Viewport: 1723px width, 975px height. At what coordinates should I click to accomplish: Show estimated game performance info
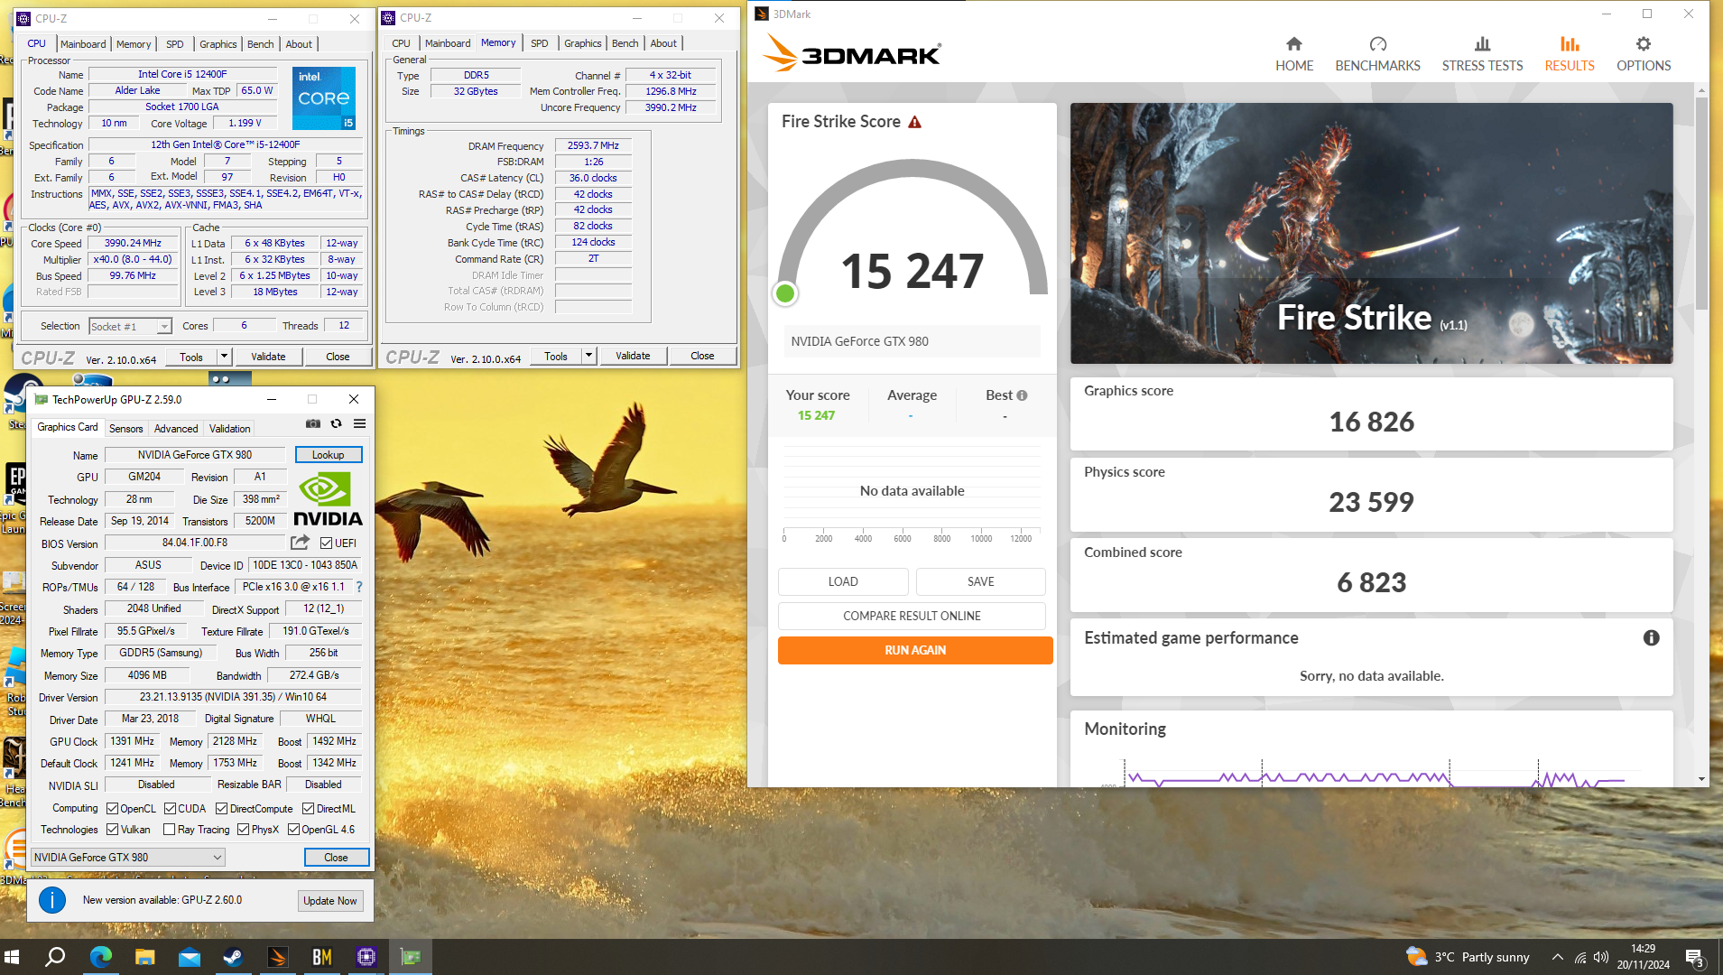(x=1651, y=638)
